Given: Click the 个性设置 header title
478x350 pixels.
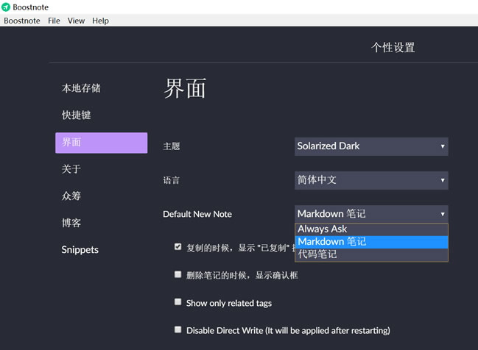Looking at the screenshot, I should pos(393,48).
